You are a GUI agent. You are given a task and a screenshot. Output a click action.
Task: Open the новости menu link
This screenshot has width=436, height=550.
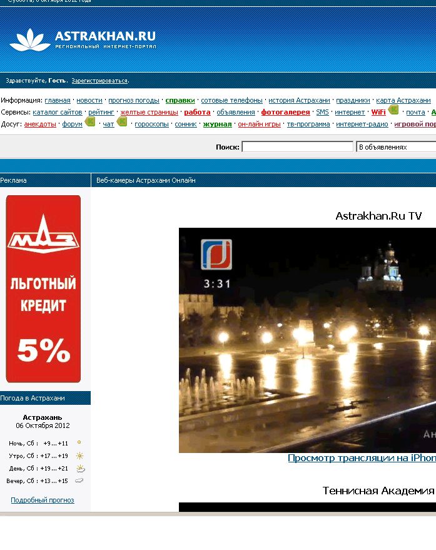89,100
